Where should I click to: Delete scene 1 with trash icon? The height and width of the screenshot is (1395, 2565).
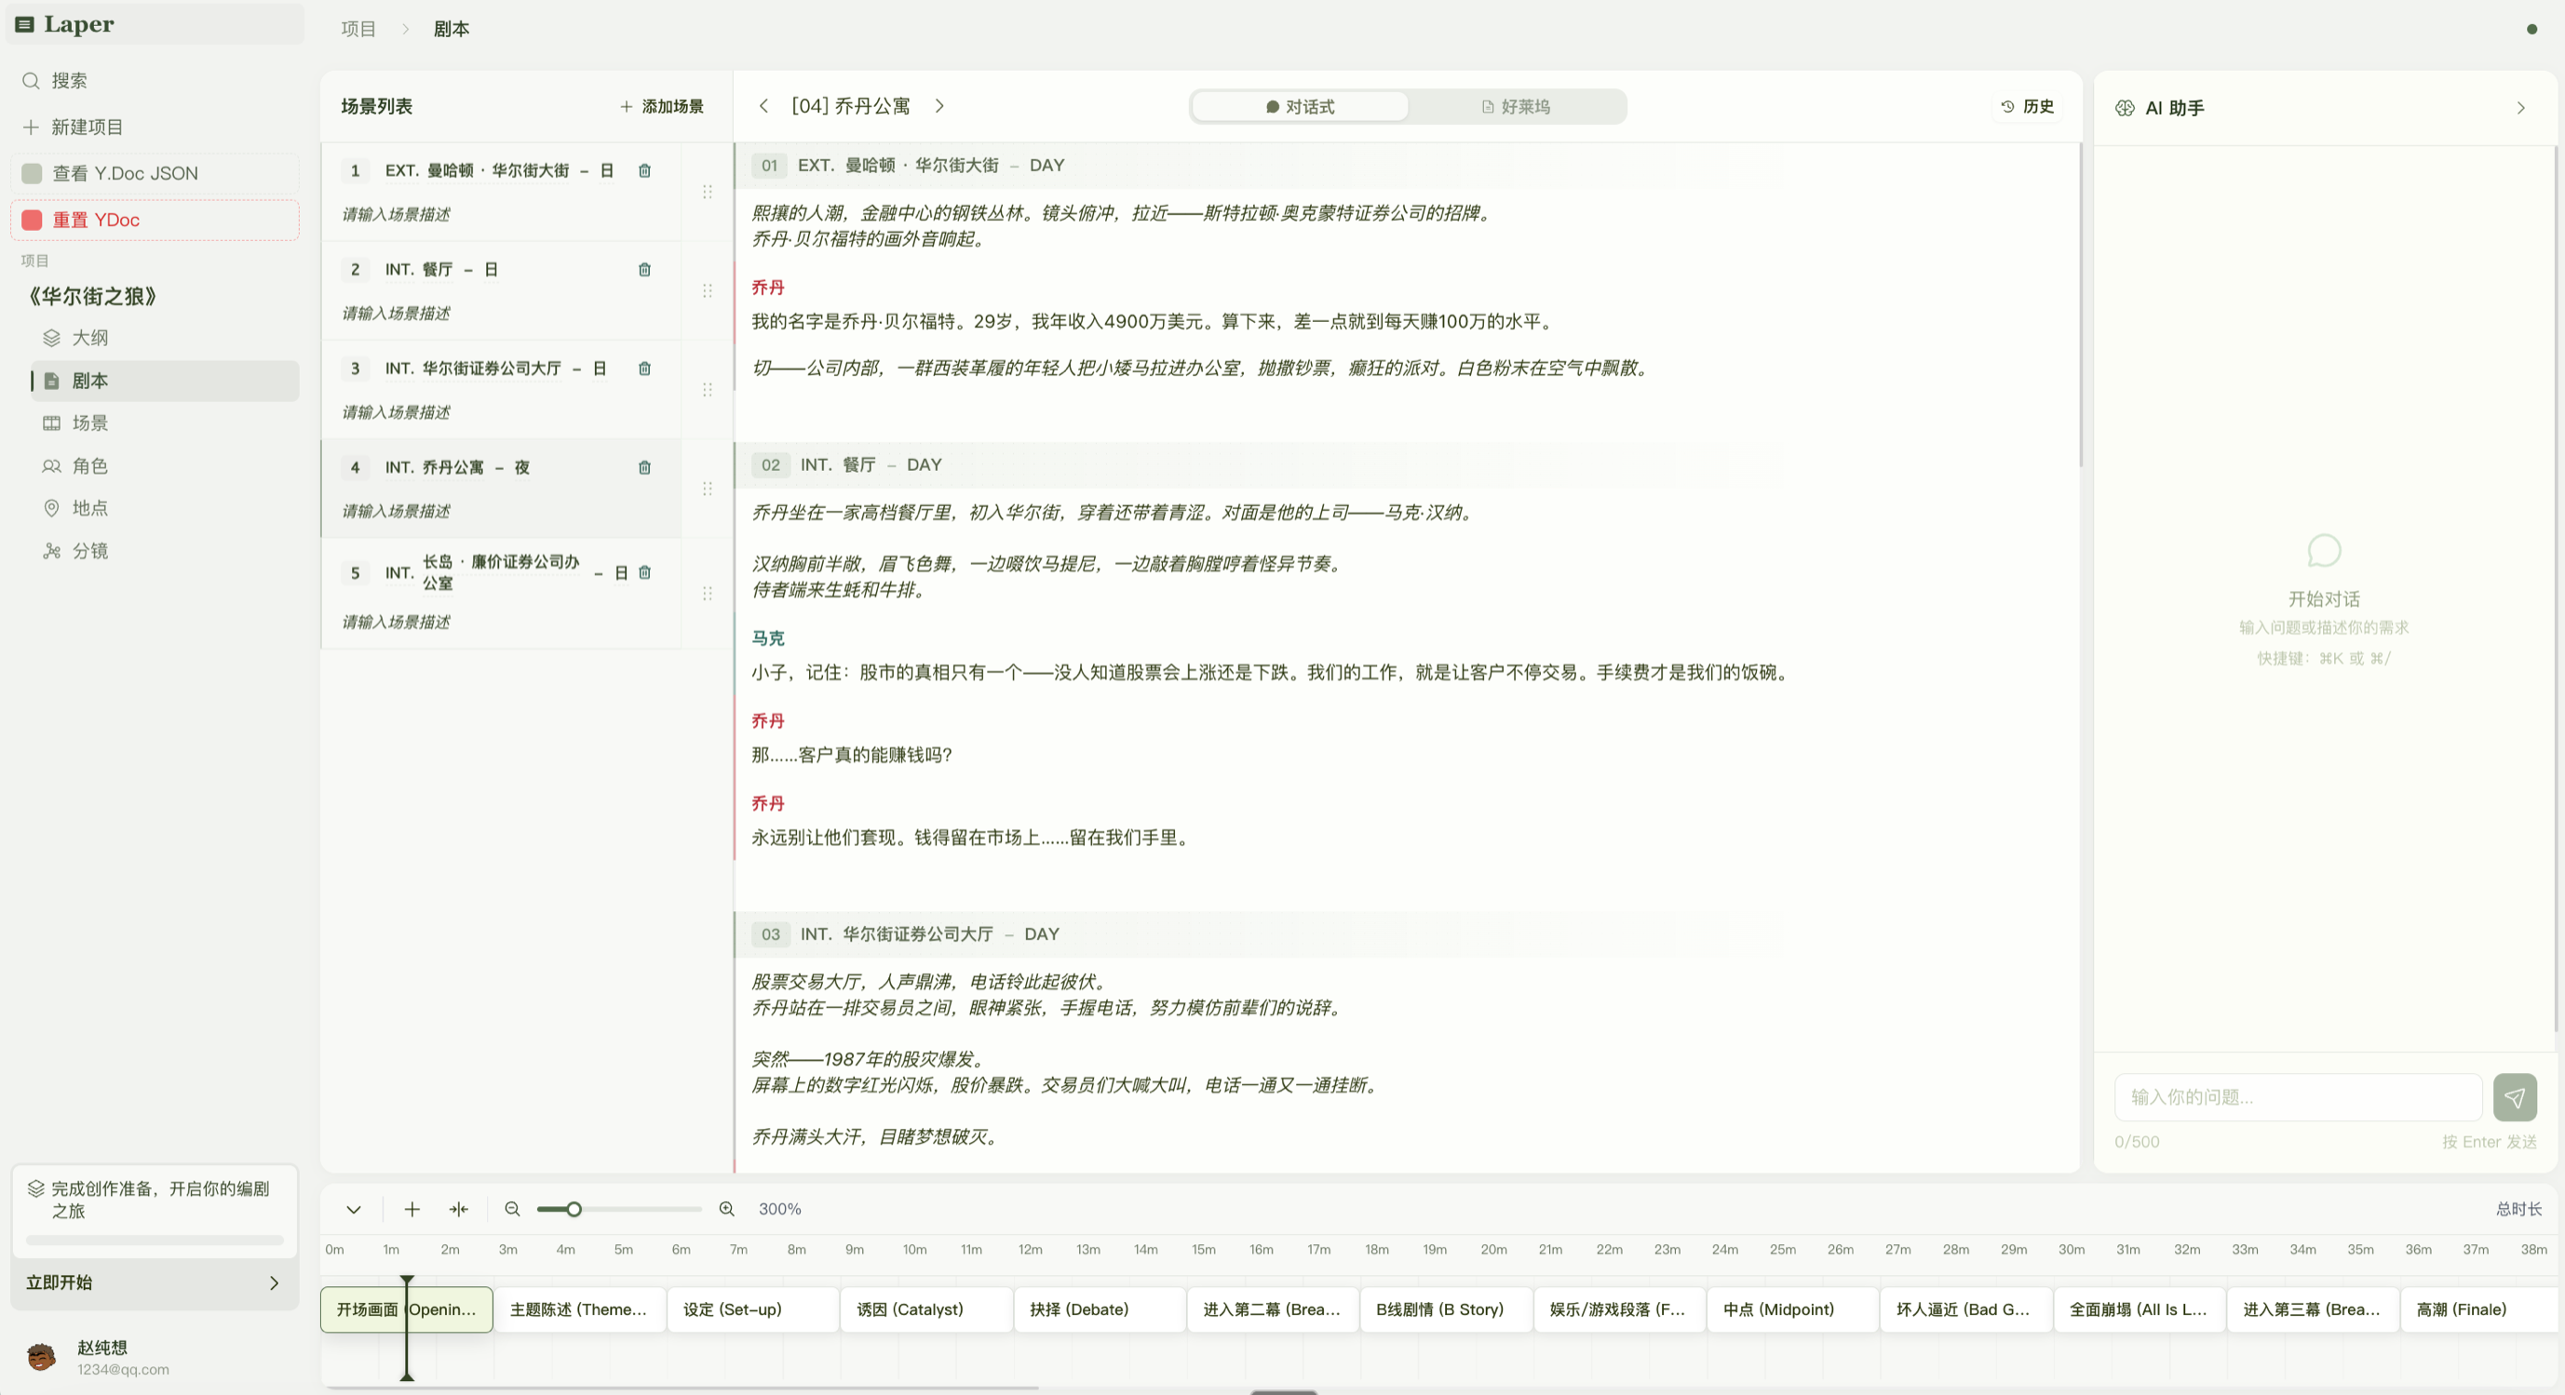click(x=644, y=171)
